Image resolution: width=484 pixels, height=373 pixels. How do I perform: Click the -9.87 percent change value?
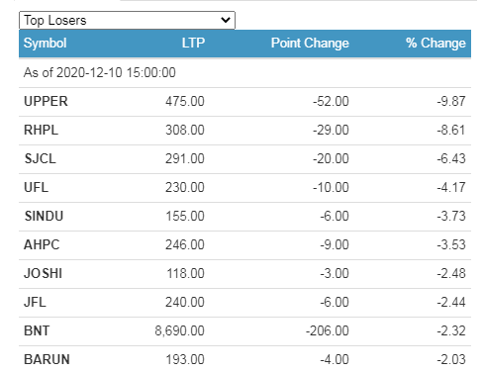point(451,101)
